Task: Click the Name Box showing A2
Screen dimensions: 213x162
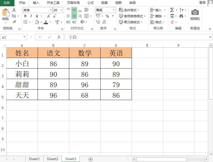Action: 12,37
